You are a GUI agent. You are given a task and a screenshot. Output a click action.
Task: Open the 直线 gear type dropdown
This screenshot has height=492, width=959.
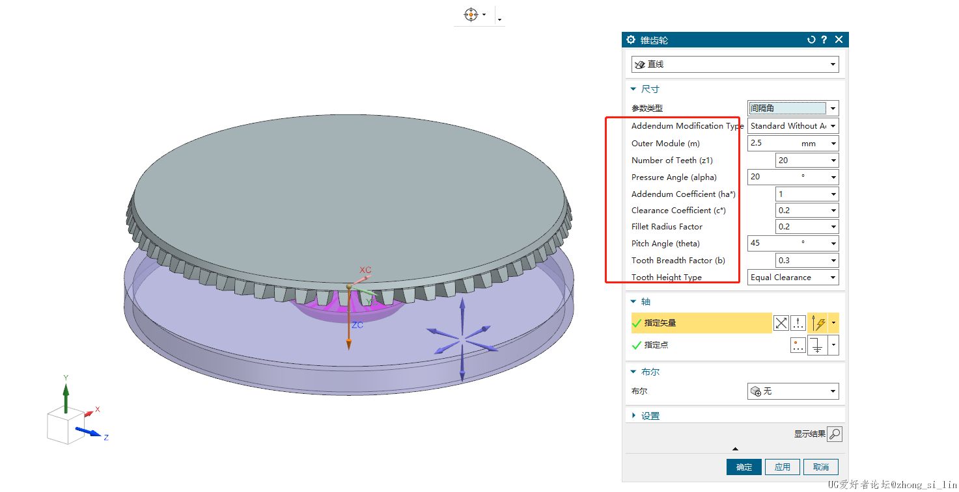[735, 64]
